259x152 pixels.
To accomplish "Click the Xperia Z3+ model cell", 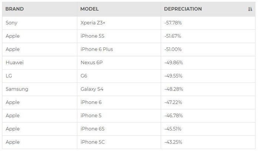I will [92, 23].
